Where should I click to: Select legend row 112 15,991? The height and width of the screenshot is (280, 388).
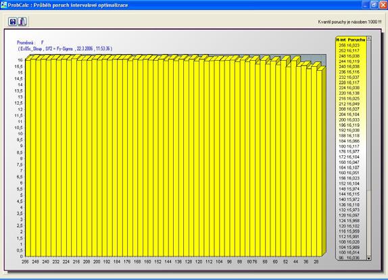coord(349,237)
